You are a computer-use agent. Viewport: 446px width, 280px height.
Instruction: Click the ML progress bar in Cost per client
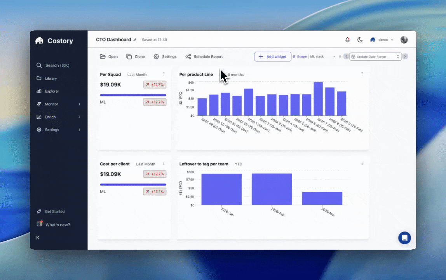tap(133, 184)
